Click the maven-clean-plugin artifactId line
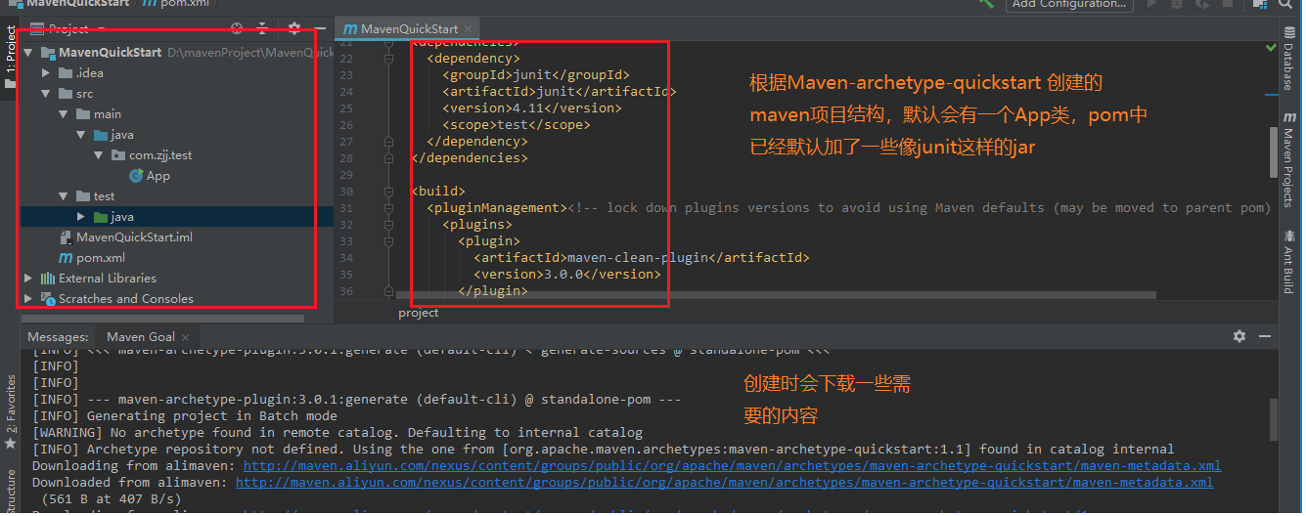1306x516 pixels. coord(641,257)
